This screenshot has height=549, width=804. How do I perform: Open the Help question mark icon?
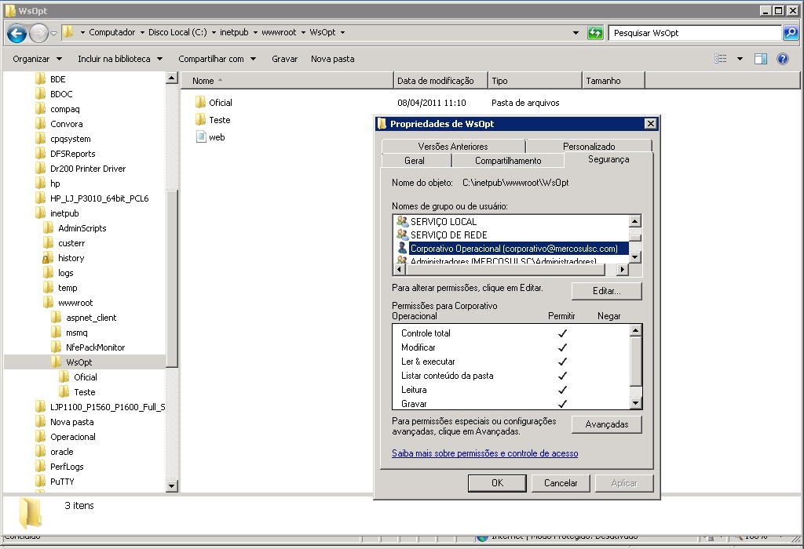[x=783, y=59]
